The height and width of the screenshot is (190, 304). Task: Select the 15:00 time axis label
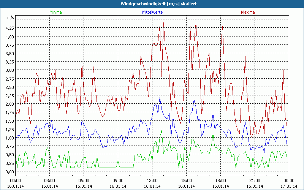pyautogui.click(x=186, y=180)
